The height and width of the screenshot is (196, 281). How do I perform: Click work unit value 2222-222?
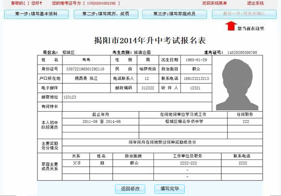point(188,163)
